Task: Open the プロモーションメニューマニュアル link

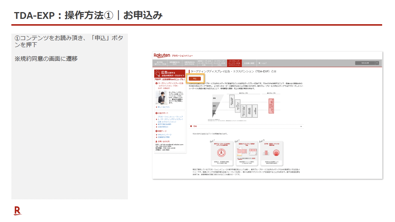Action: coord(170,119)
